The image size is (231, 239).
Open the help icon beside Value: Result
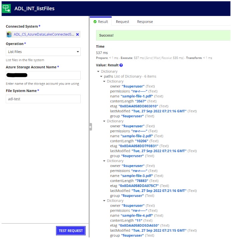coord(121,65)
